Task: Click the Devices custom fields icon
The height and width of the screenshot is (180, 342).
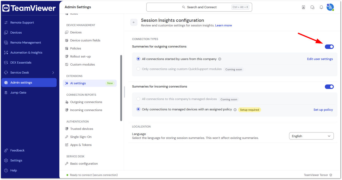Action: point(67,40)
